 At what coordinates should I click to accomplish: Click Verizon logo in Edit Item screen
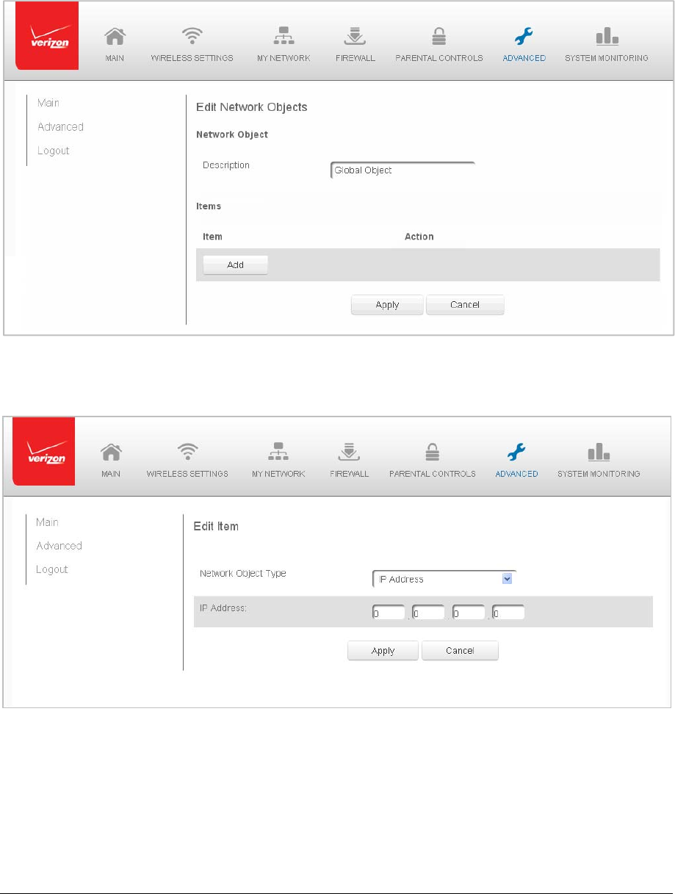44,451
